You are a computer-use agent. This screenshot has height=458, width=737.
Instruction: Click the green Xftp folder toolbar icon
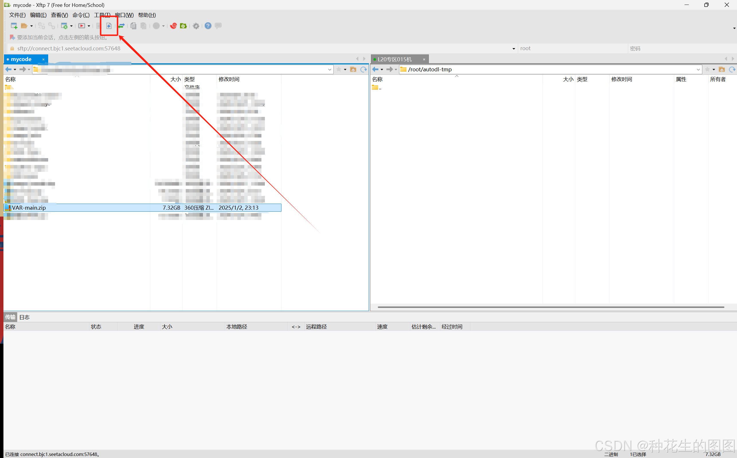tap(183, 26)
